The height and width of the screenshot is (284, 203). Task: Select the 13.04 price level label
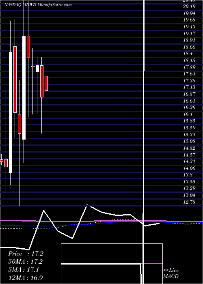click(190, 195)
